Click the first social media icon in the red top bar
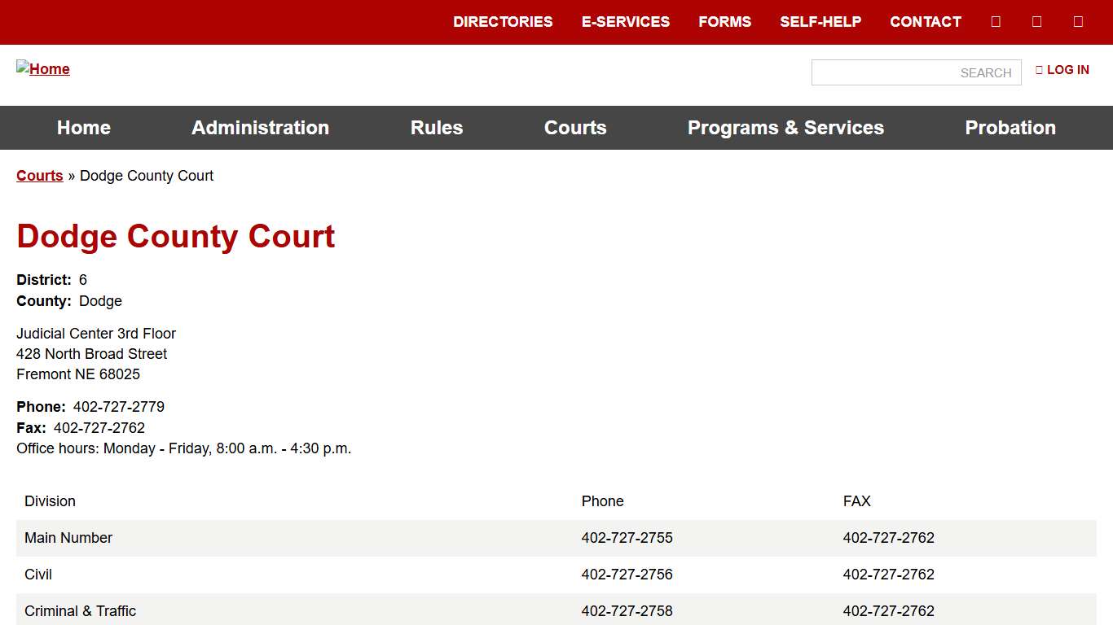1113x625 pixels. coord(996,21)
